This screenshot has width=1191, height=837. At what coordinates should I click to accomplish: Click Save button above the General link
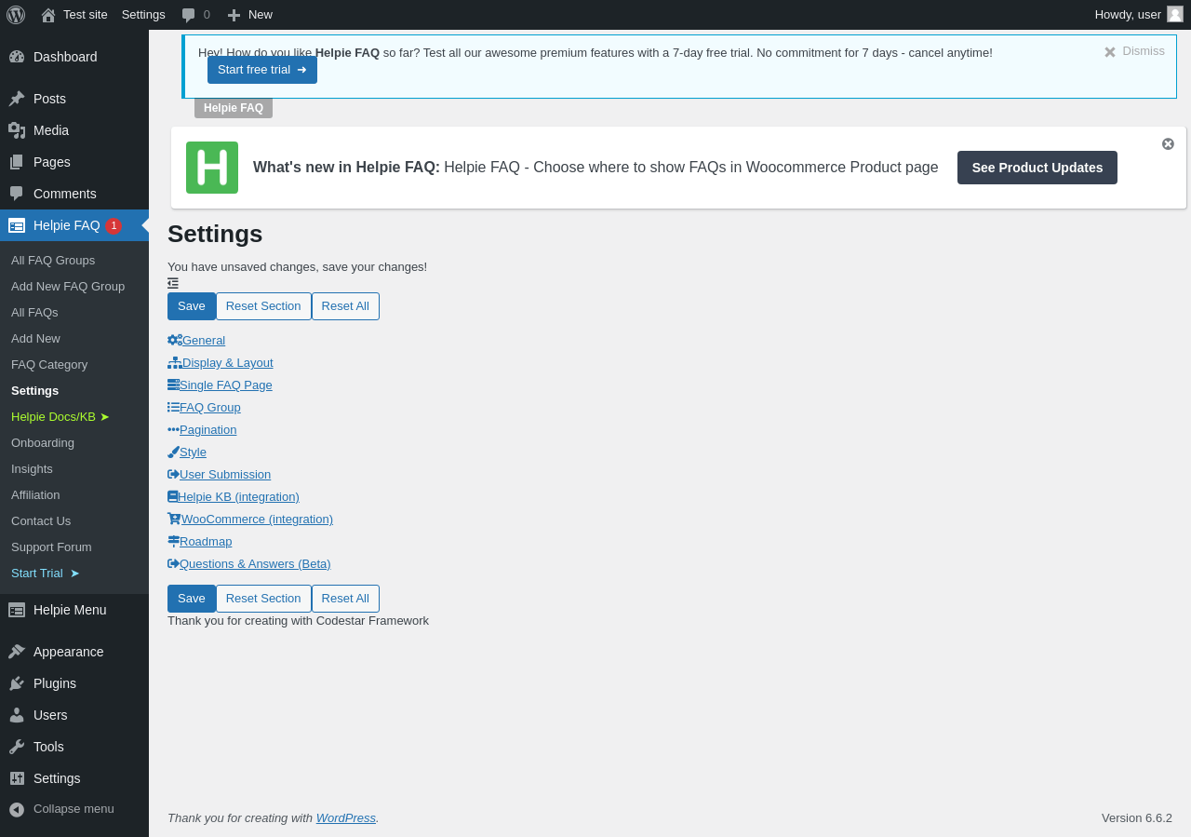click(x=192, y=306)
